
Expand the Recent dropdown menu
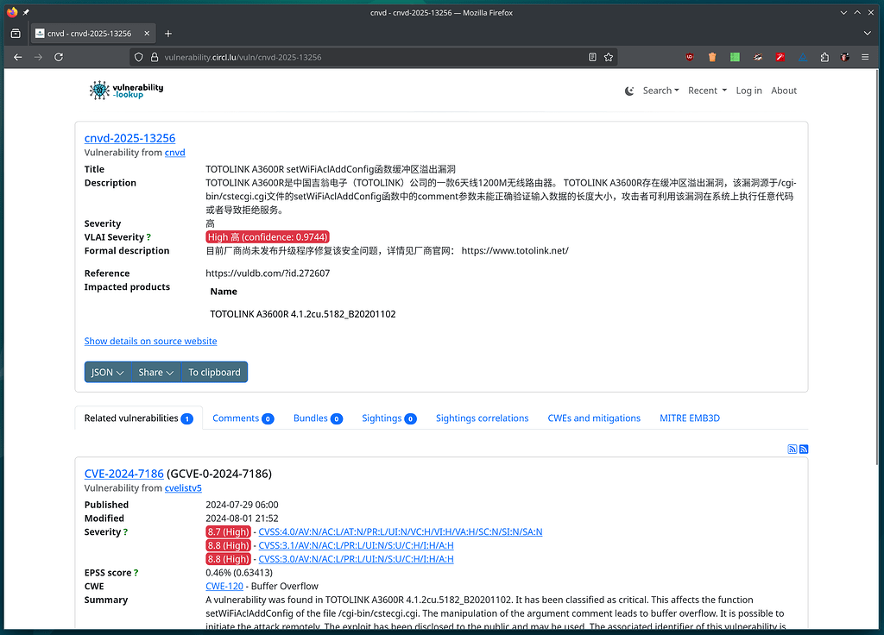click(707, 91)
